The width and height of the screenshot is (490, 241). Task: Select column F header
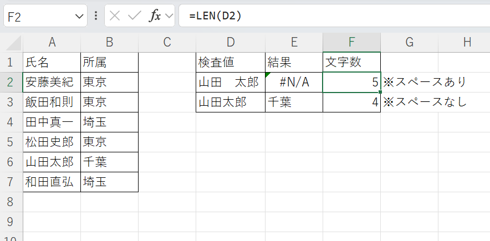pyautogui.click(x=352, y=43)
